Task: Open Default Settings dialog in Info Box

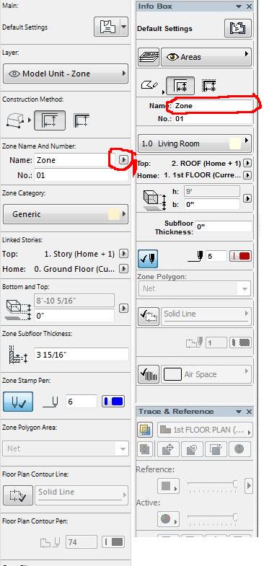Action: (237, 28)
